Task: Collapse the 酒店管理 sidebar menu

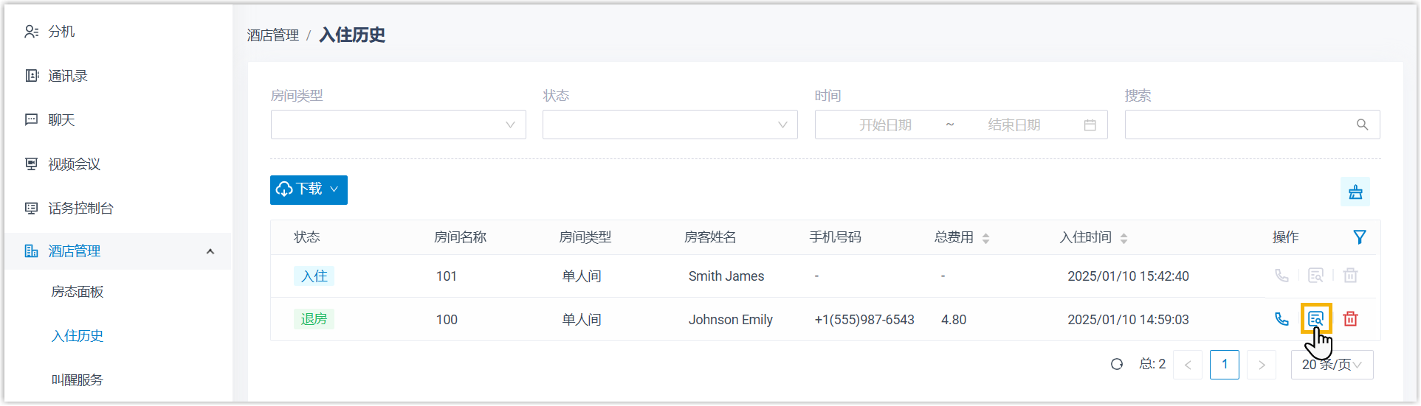Action: 210,251
